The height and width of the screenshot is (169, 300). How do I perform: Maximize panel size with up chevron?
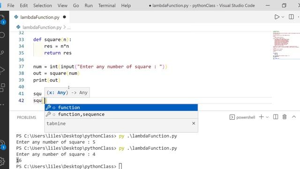coord(294,117)
